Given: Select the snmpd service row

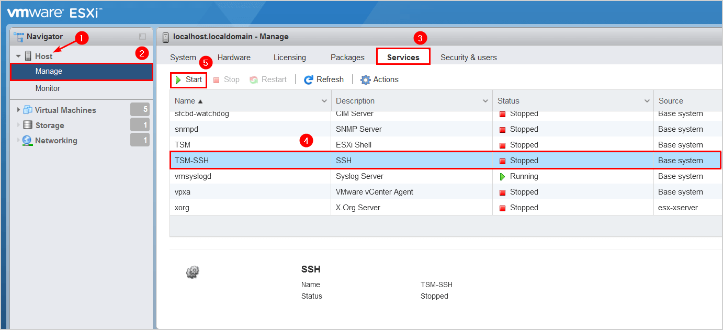Looking at the screenshot, I should coord(446,129).
